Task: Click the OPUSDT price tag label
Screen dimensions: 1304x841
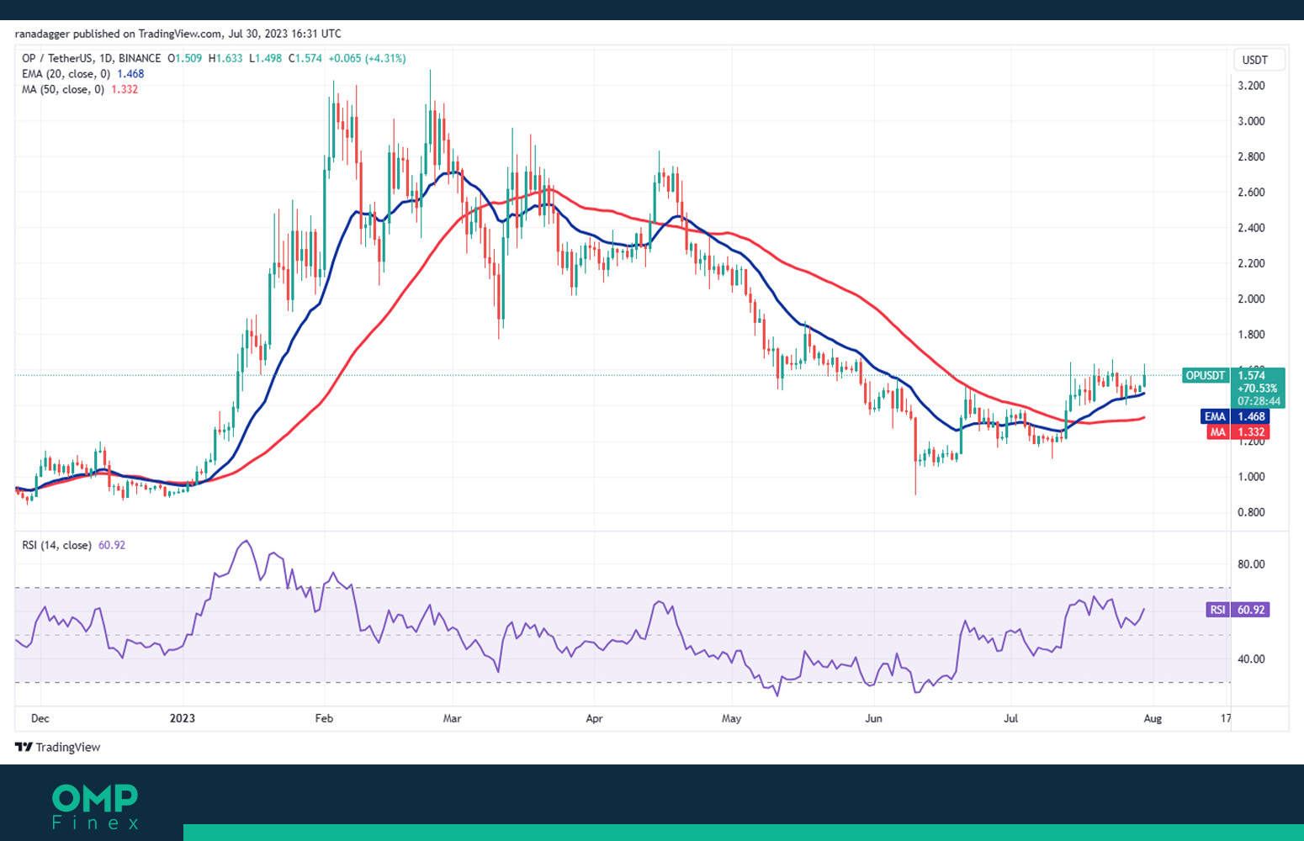Action: (1205, 376)
